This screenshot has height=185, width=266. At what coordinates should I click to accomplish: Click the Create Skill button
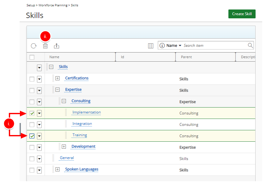coord(242,14)
